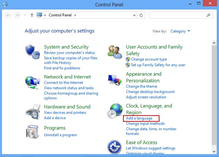Click the Programs disc icon

(x=32, y=132)
